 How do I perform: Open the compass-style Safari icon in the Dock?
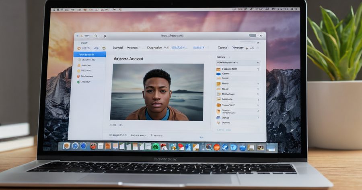(75, 146)
